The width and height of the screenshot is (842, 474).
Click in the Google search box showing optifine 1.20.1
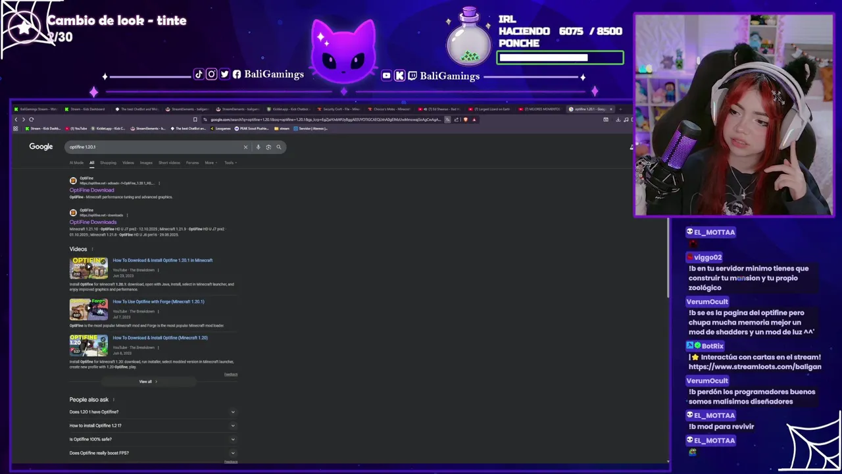pos(155,147)
